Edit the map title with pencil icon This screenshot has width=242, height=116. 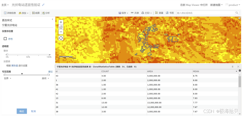43,5
